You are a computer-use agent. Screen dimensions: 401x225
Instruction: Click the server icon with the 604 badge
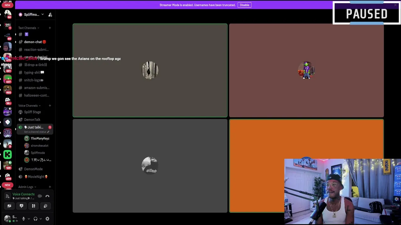click(8, 176)
